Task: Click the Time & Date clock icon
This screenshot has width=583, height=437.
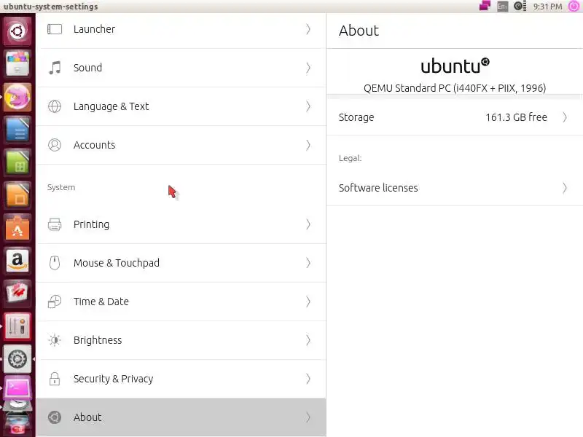Action: click(55, 302)
